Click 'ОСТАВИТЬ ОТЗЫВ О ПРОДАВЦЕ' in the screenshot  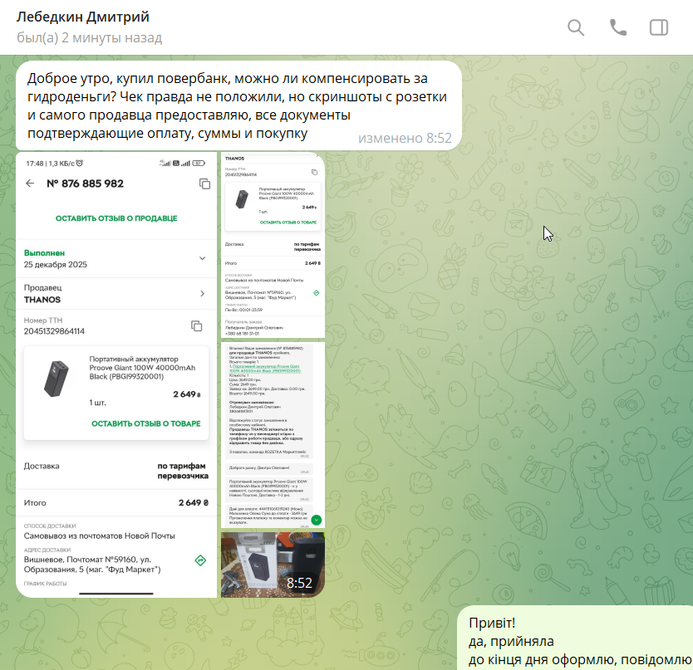[x=116, y=218]
